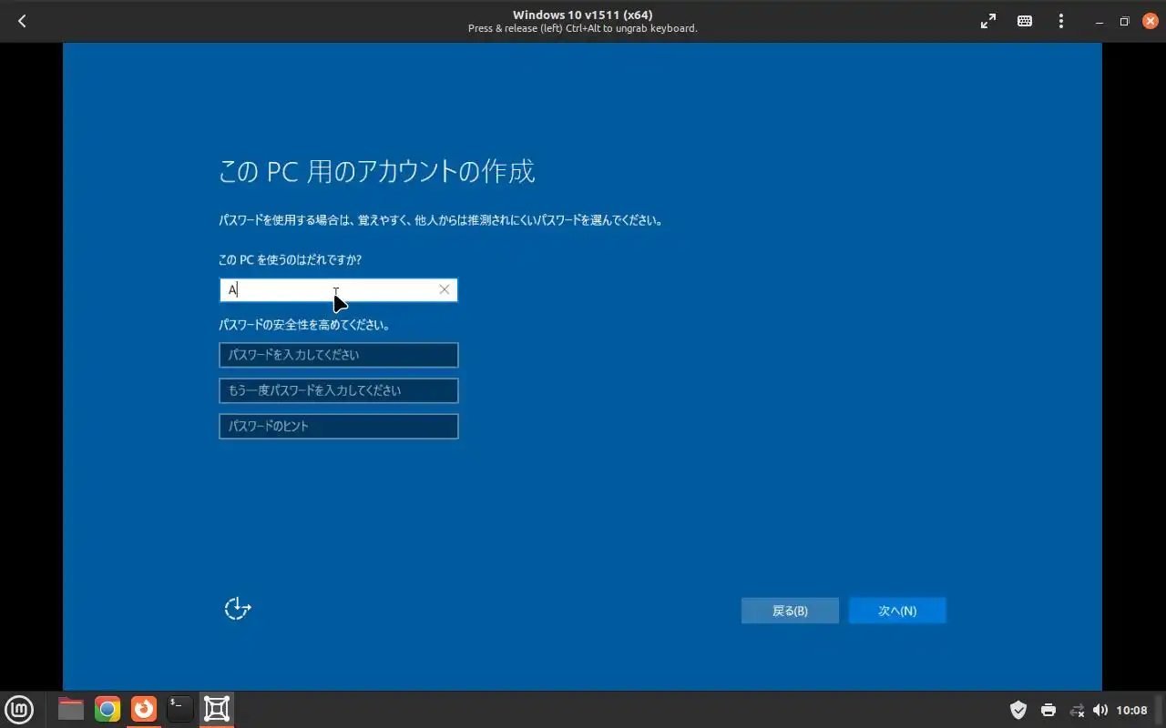Open the Ease of Access icon
The width and height of the screenshot is (1166, 728).
tap(238, 609)
